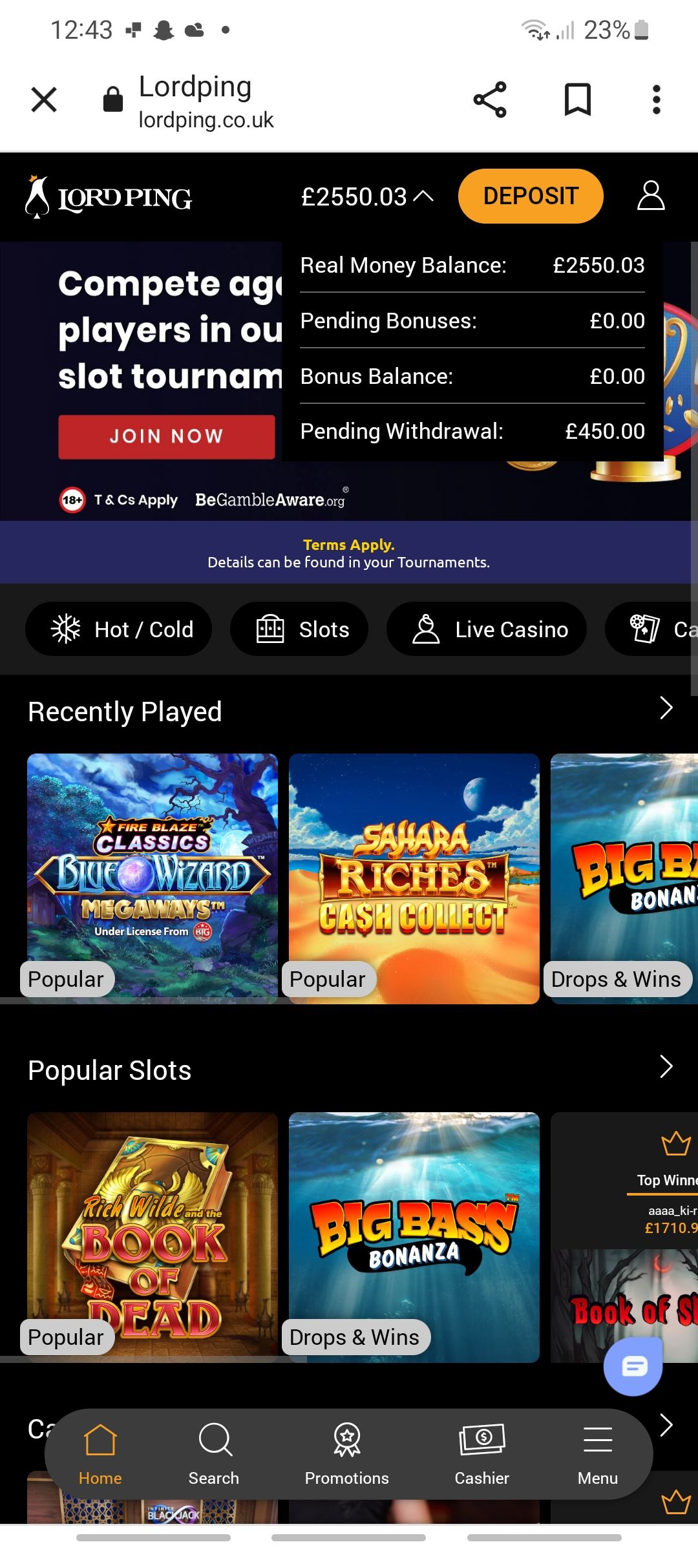Click the Lord Ping logo
Viewport: 698px width, 1551px height.
click(108, 196)
